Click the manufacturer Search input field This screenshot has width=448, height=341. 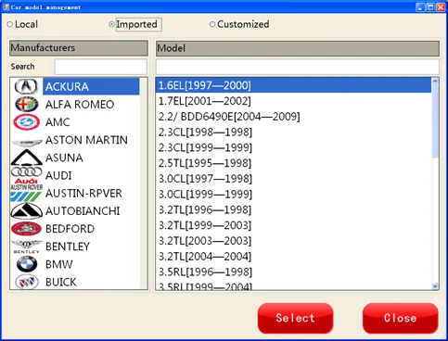101,67
